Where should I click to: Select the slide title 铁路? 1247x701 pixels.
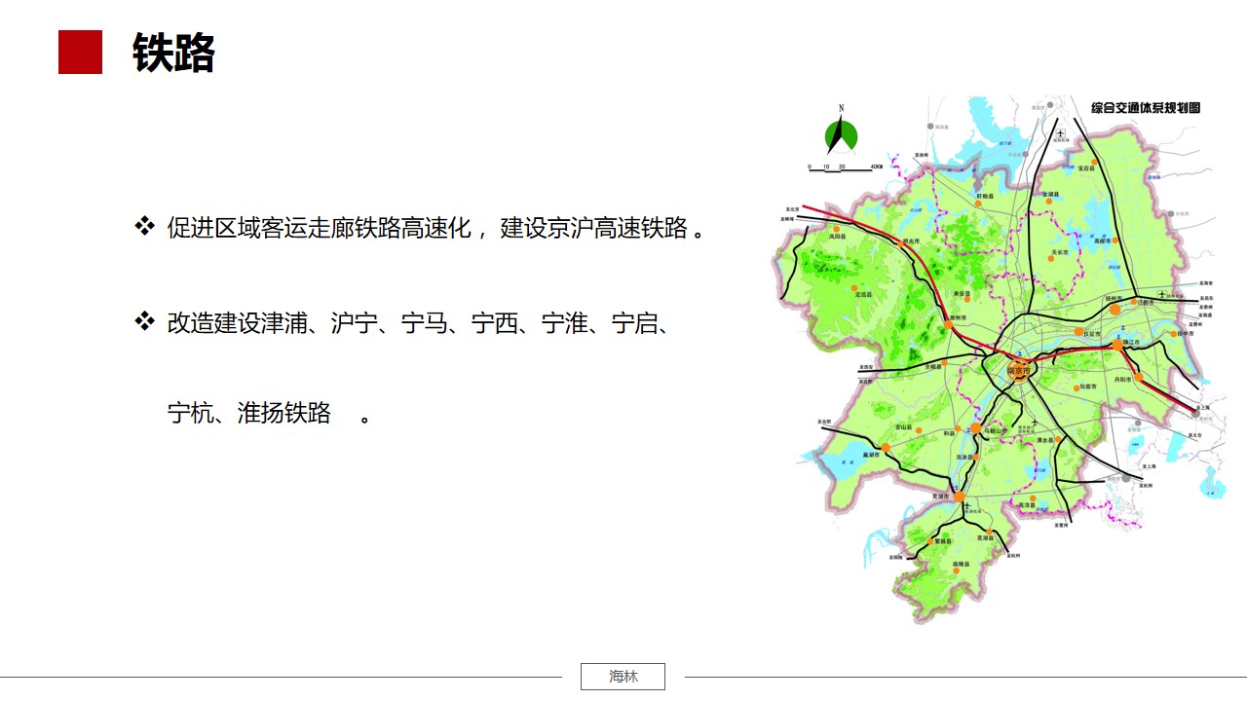pyautogui.click(x=173, y=53)
